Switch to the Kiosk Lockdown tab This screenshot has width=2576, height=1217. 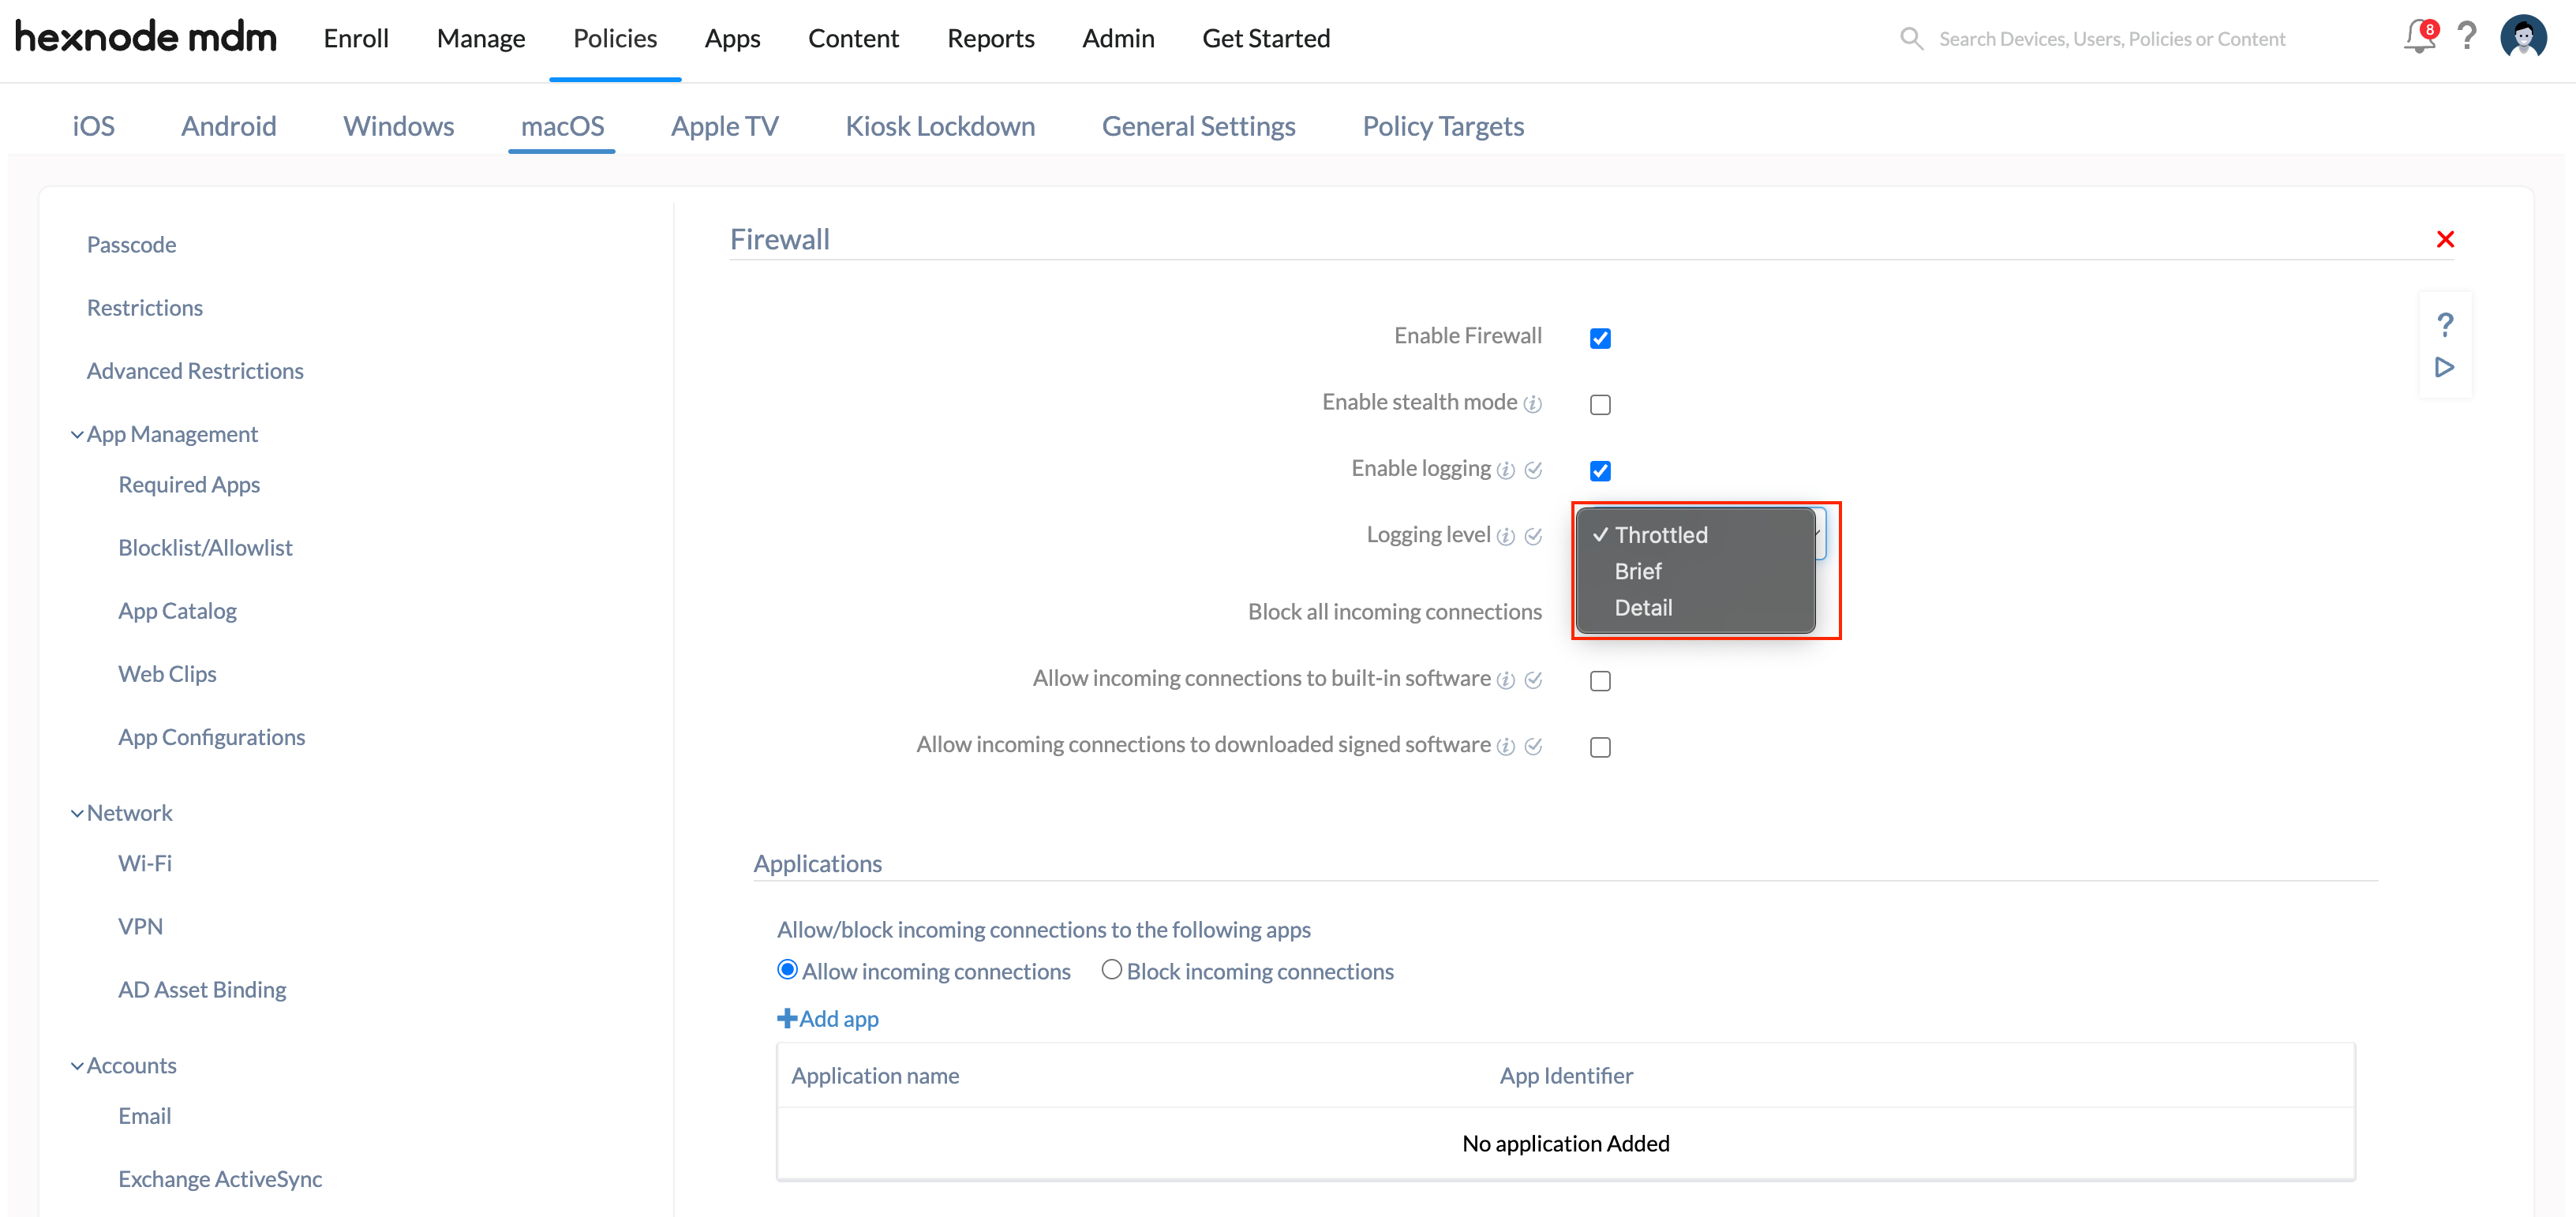coord(940,126)
